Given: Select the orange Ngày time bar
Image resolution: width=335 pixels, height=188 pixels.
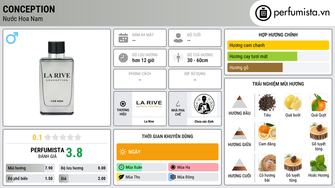Looking at the screenshot, I should tap(167, 152).
